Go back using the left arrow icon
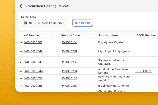Viewport: 158px width, 105px height. 21,6
